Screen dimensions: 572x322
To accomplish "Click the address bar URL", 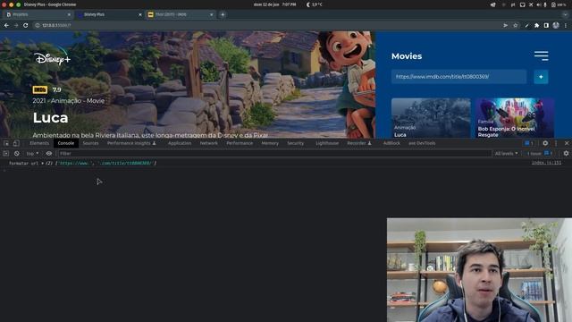I will (x=56, y=25).
